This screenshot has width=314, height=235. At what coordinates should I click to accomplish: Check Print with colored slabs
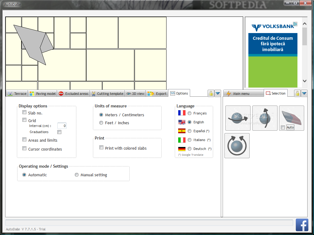click(101, 147)
